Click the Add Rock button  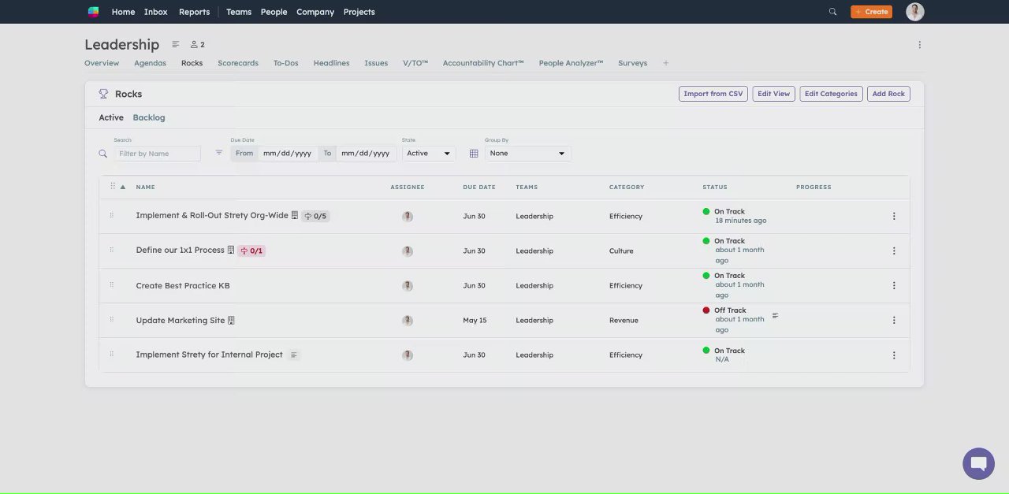coord(888,94)
